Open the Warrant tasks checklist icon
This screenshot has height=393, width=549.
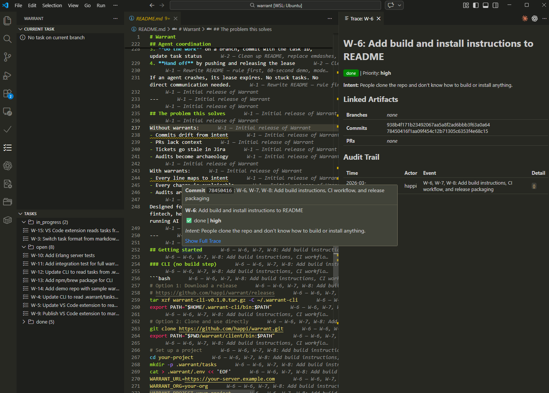(8, 147)
